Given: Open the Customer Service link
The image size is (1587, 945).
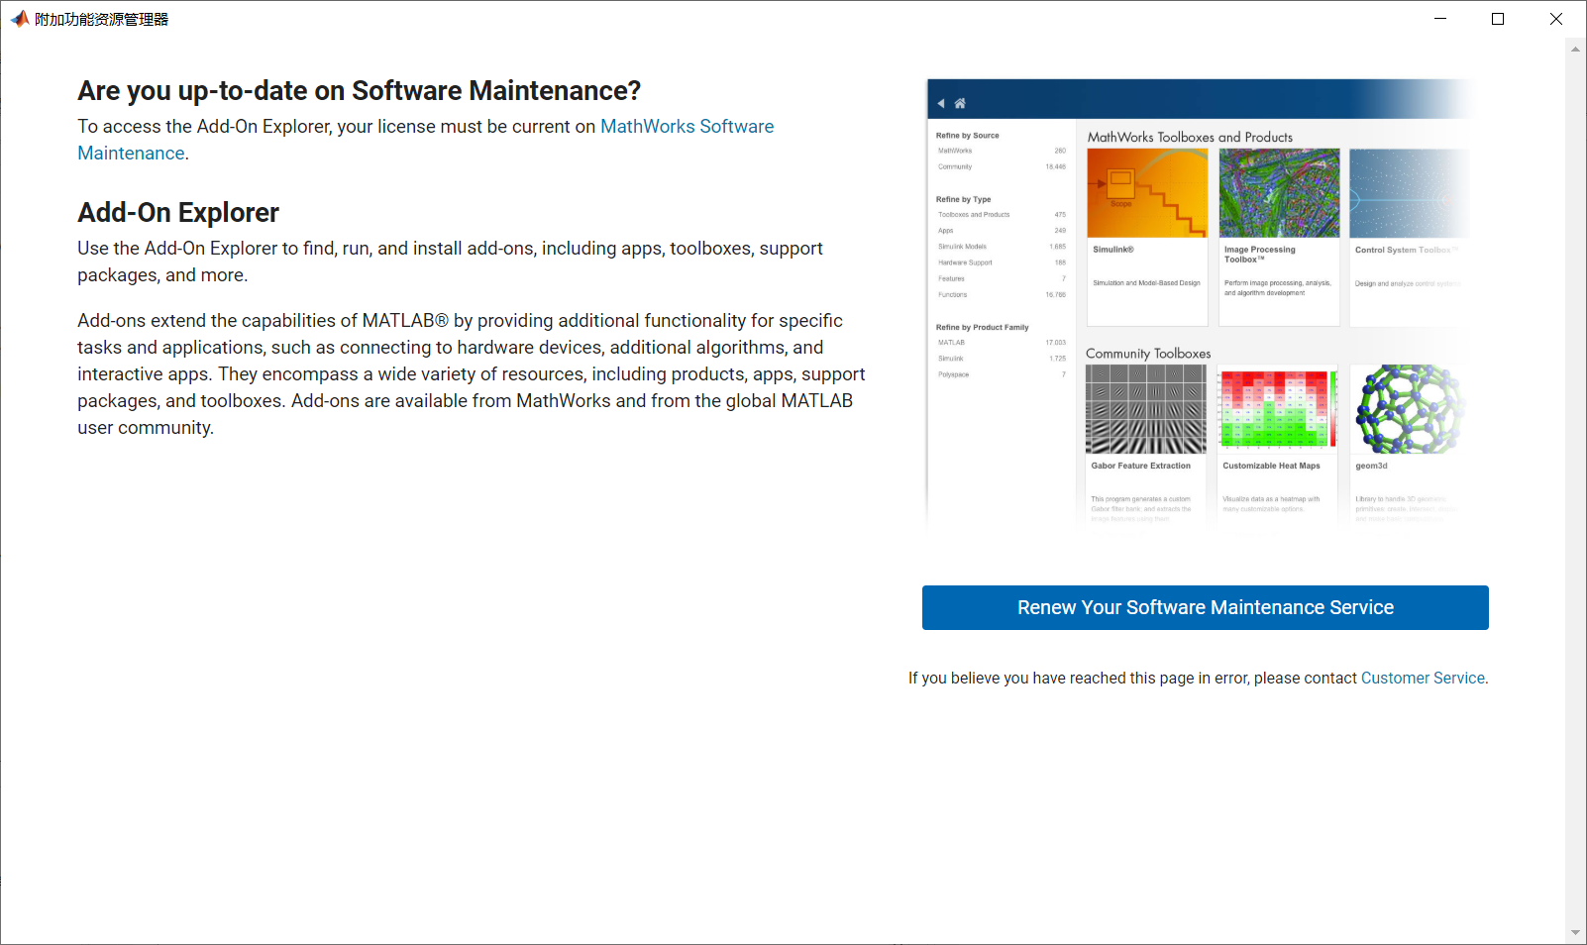Looking at the screenshot, I should pyautogui.click(x=1423, y=679).
